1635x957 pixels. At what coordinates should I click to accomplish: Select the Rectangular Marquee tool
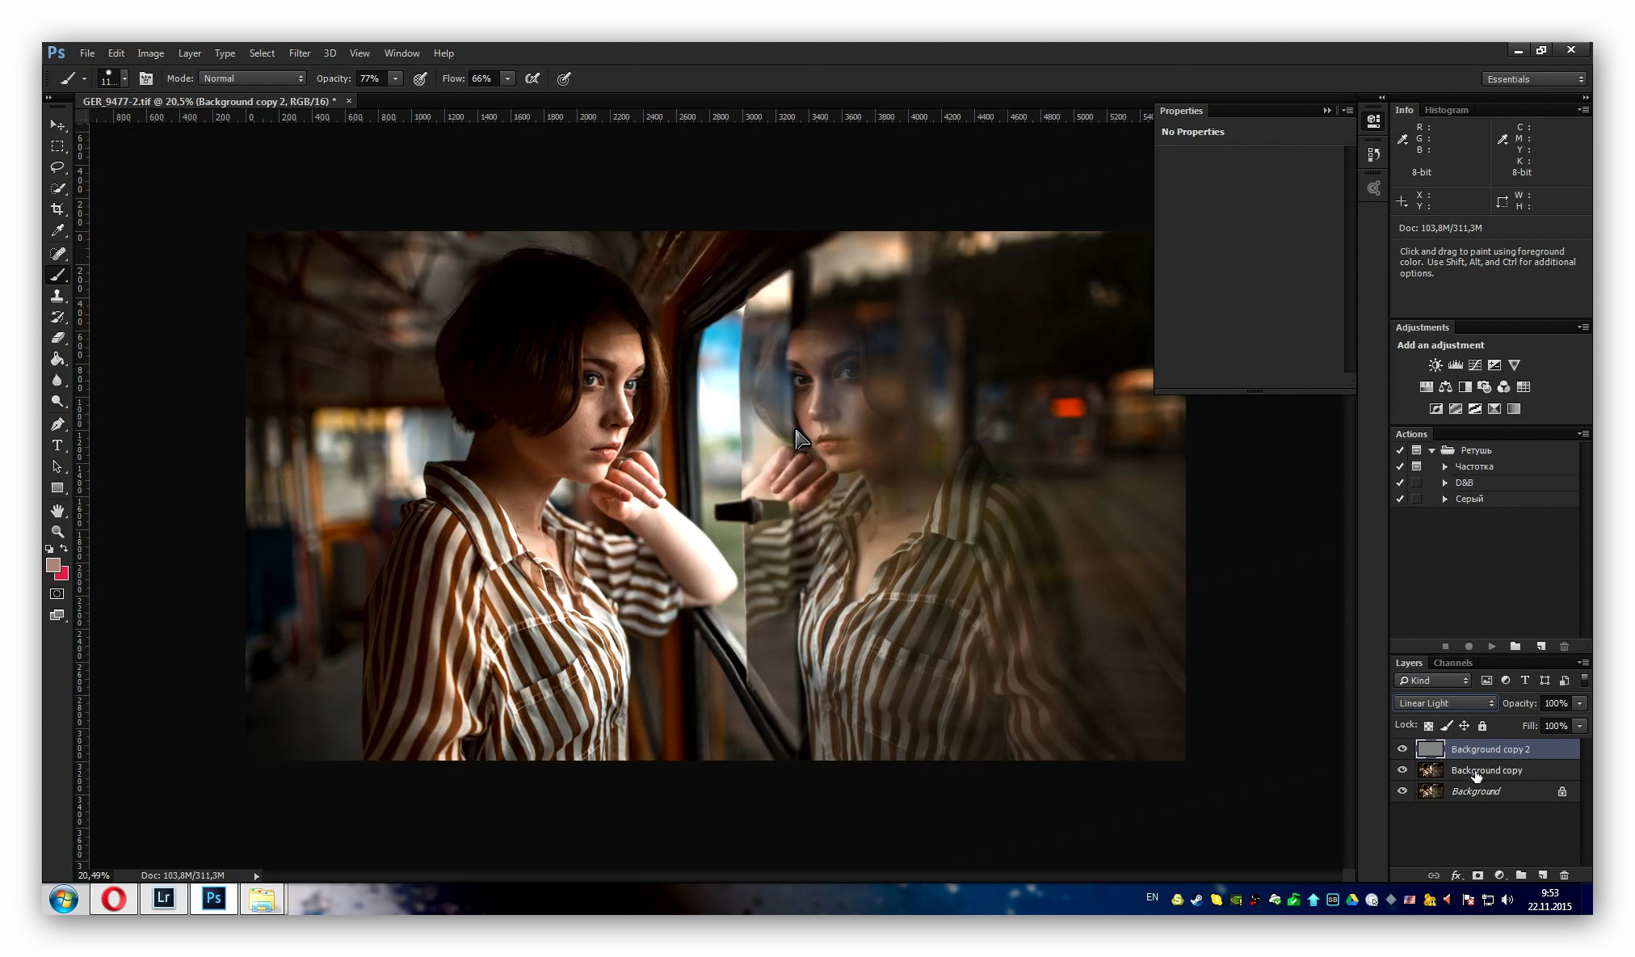click(57, 146)
